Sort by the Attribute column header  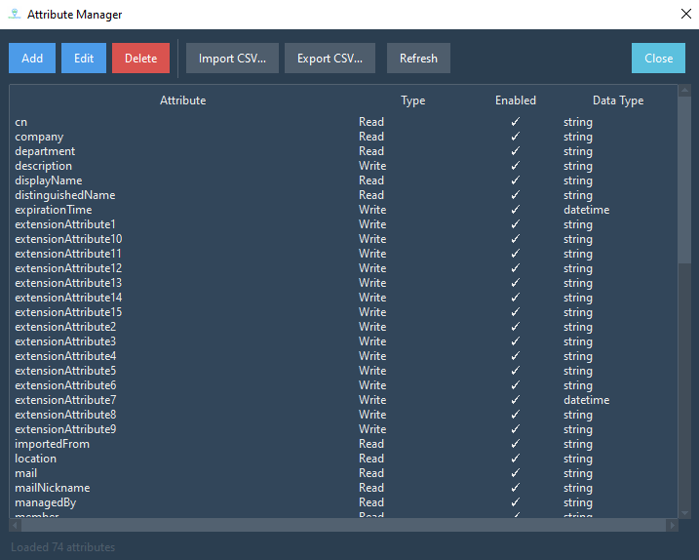tap(182, 100)
